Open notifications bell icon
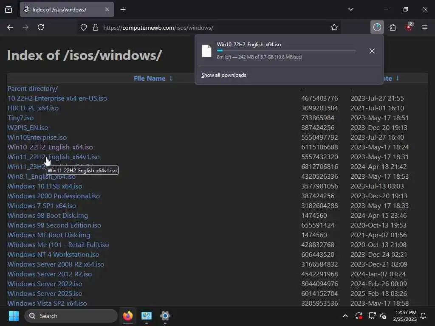The image size is (435, 326). (424, 316)
